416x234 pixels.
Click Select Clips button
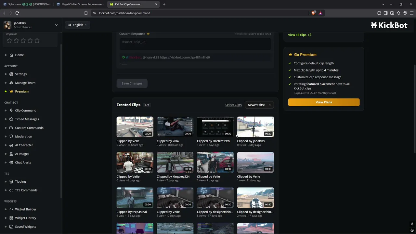tap(233, 105)
